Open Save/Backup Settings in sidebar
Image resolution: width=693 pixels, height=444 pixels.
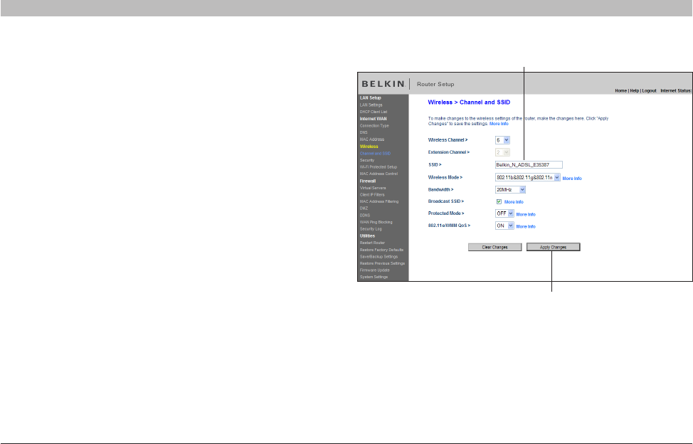pos(379,257)
